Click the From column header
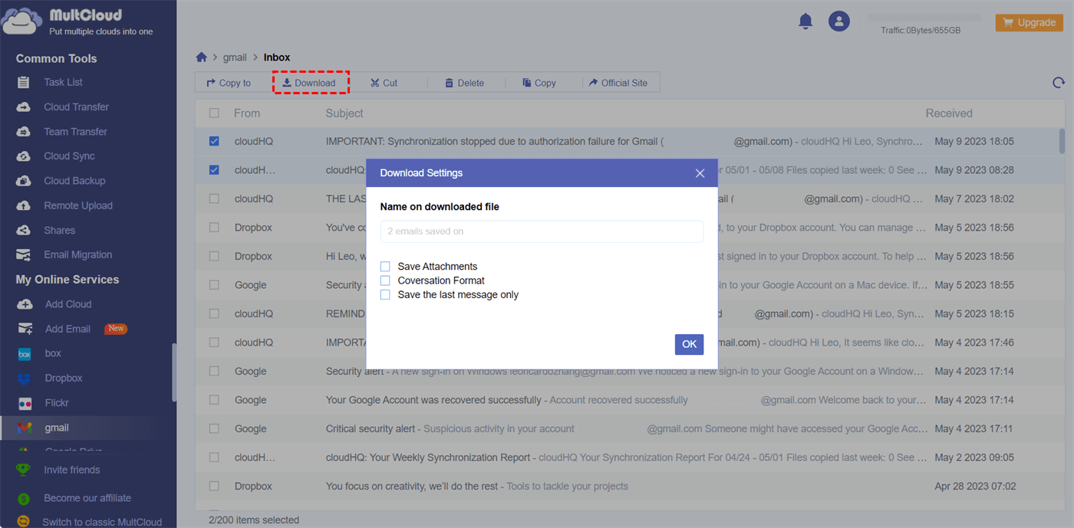The image size is (1074, 528). pyautogui.click(x=247, y=113)
